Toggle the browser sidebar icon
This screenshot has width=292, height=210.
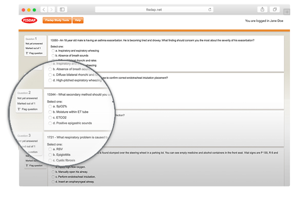click(x=62, y=10)
